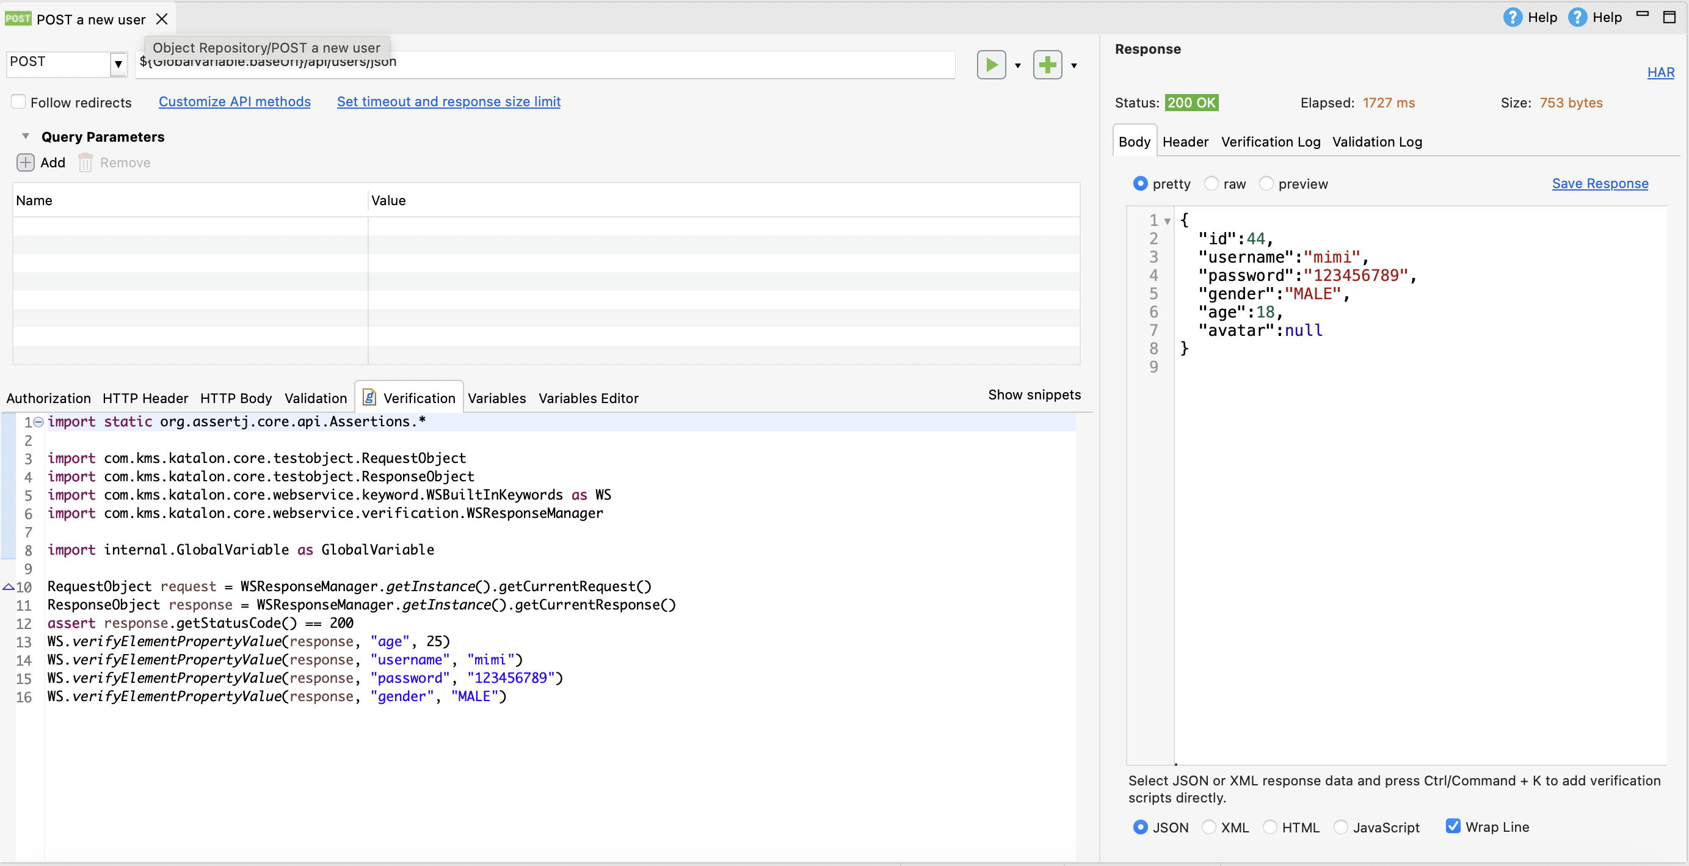This screenshot has width=1689, height=866.
Task: Maximize the editor panel
Action: pos(1669,17)
